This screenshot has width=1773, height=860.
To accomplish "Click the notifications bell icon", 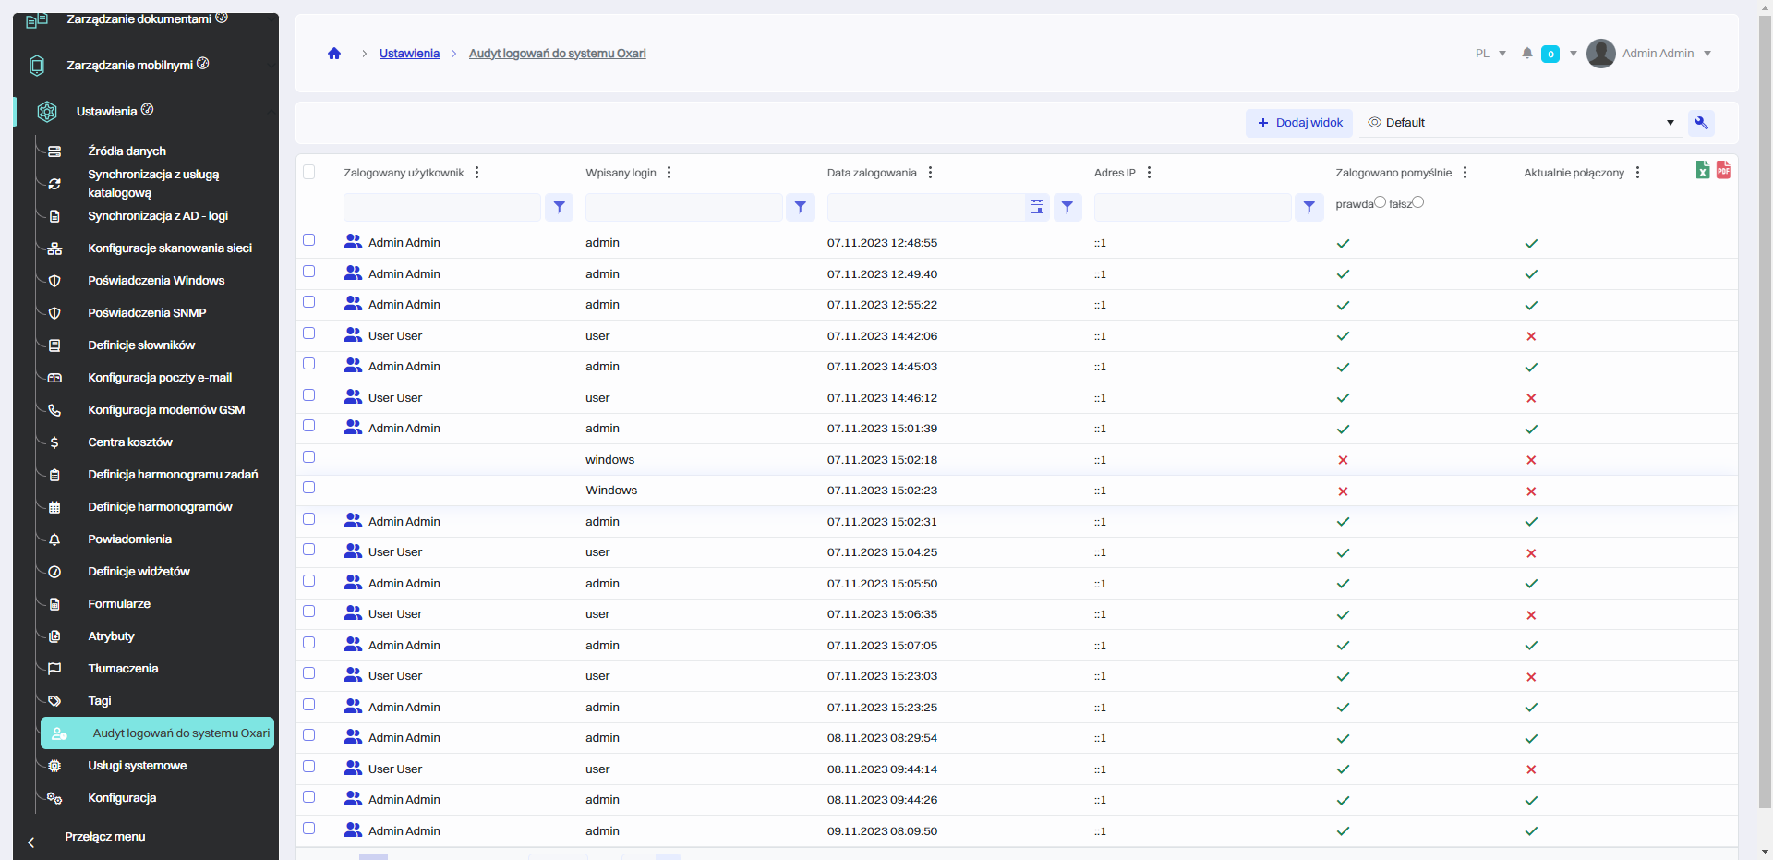I will pyautogui.click(x=1527, y=54).
